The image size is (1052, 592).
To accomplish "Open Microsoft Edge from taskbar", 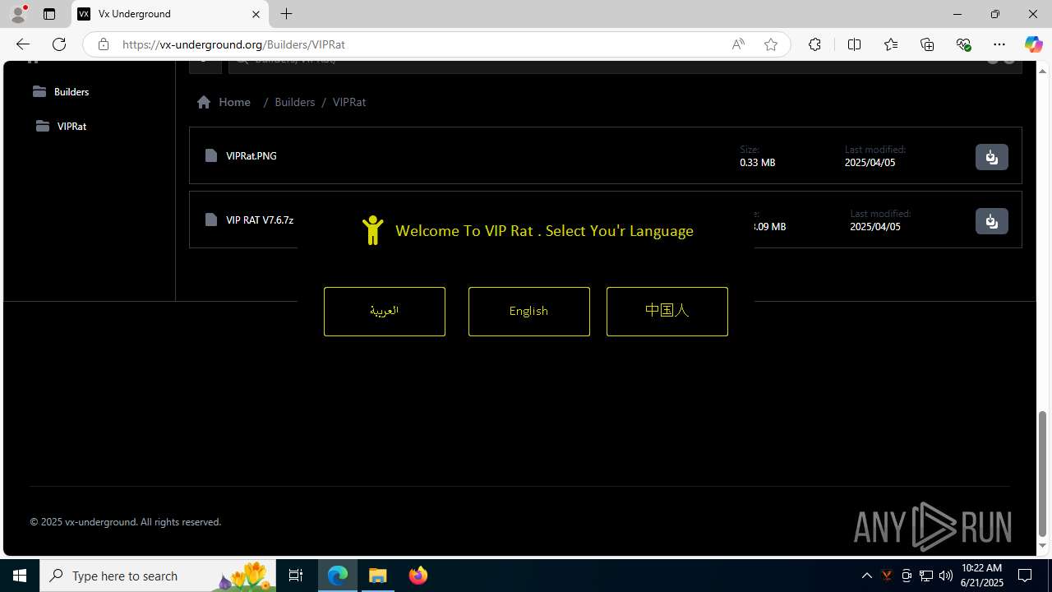I will point(338,576).
